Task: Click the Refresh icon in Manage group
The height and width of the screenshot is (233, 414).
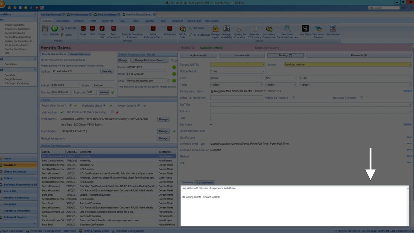Action: coord(54,29)
